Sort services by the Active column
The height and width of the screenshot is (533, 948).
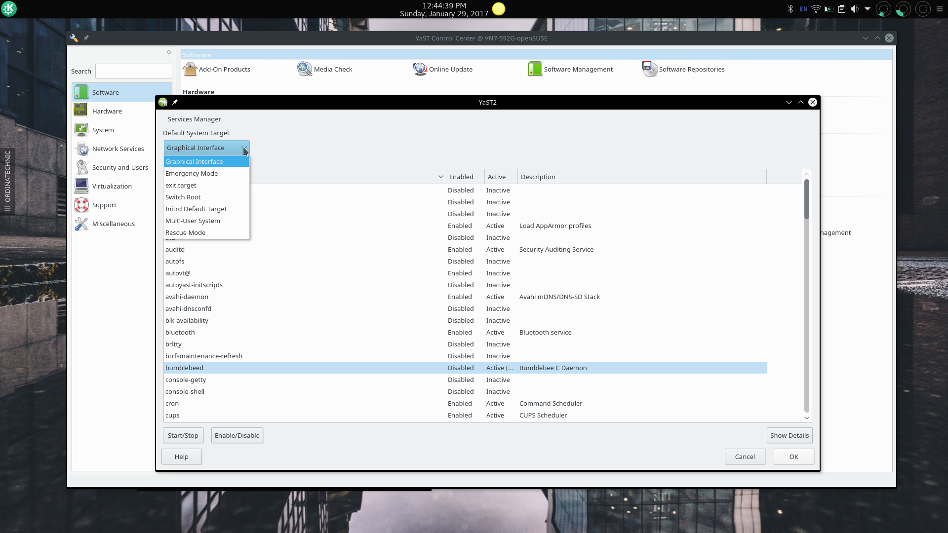point(501,177)
